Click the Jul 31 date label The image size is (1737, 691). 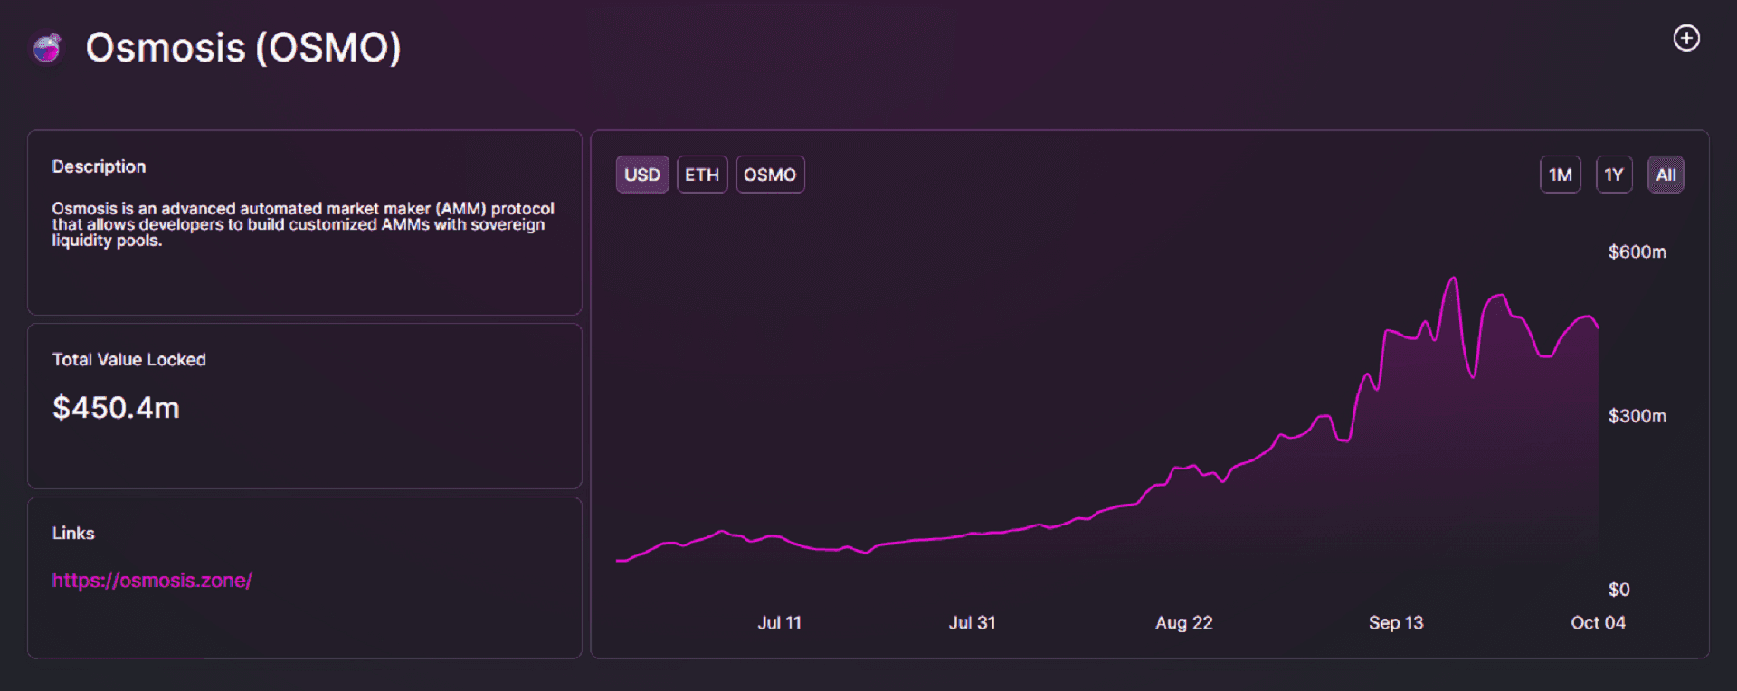[973, 622]
